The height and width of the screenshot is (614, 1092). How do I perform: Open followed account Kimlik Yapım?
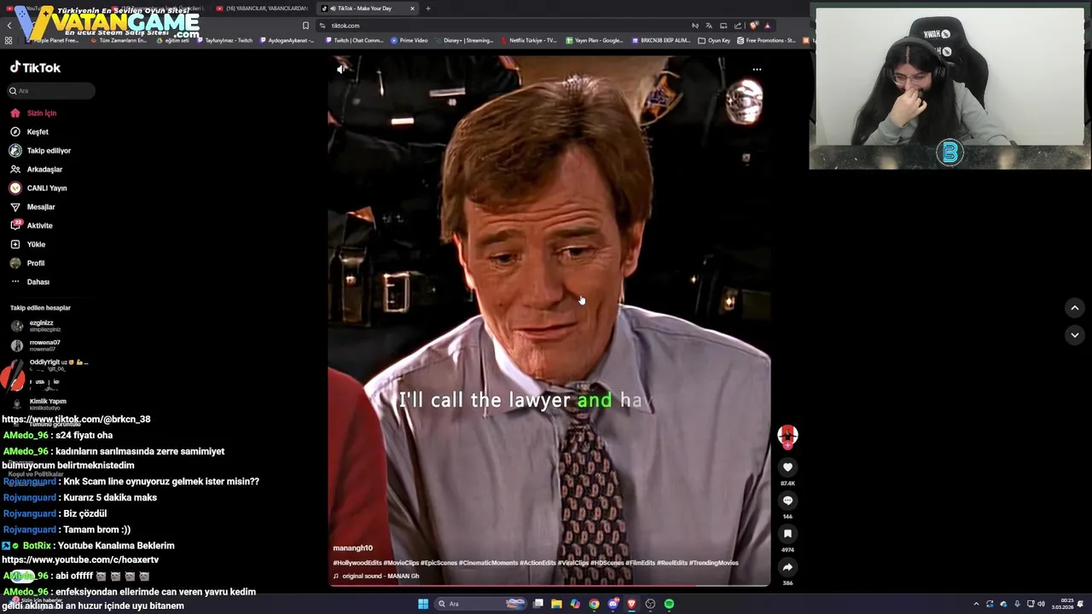pos(38,404)
